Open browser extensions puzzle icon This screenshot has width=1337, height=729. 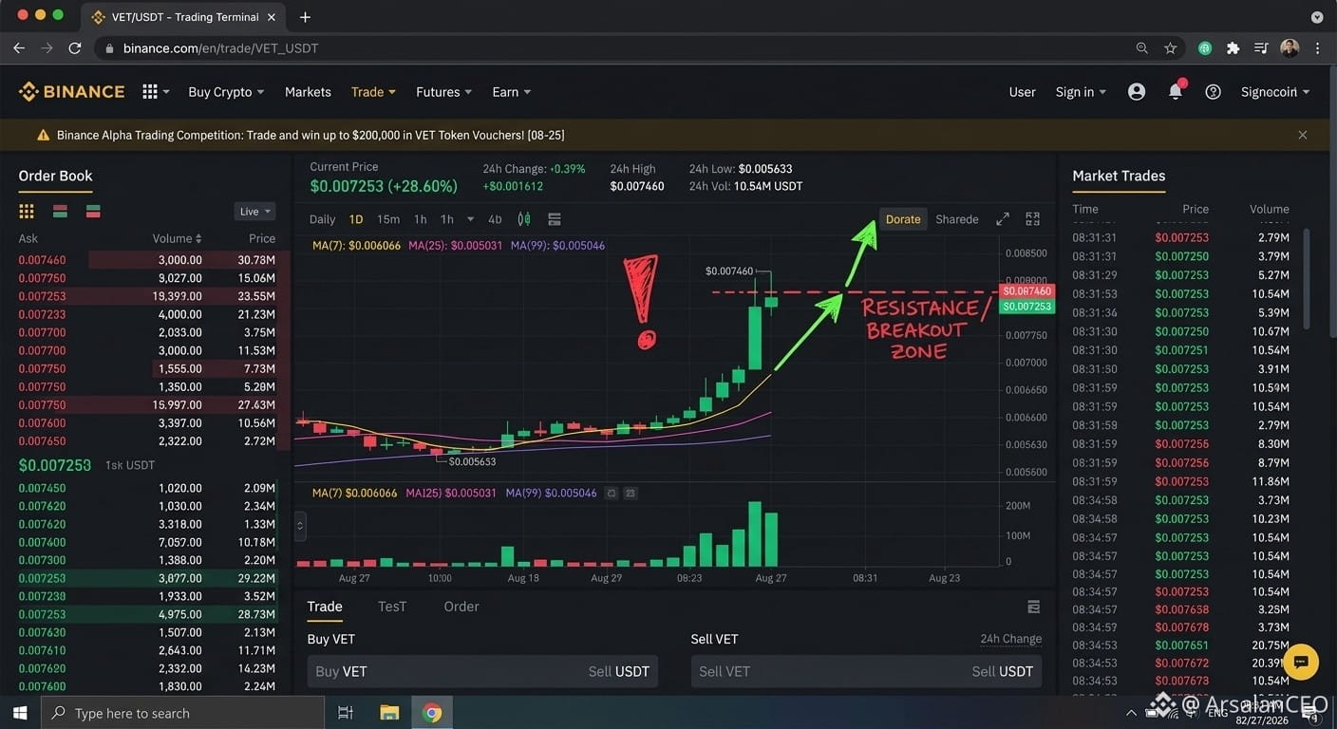(x=1233, y=47)
